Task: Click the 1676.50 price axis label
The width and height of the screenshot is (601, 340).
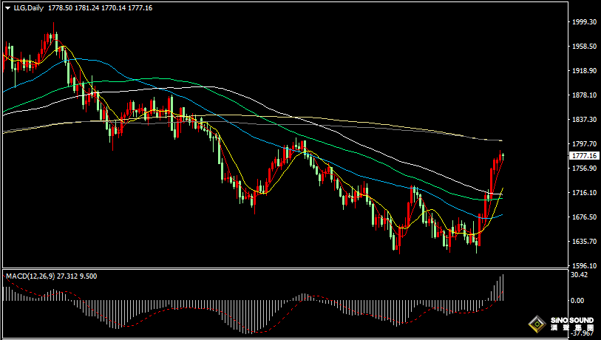Action: click(x=584, y=217)
